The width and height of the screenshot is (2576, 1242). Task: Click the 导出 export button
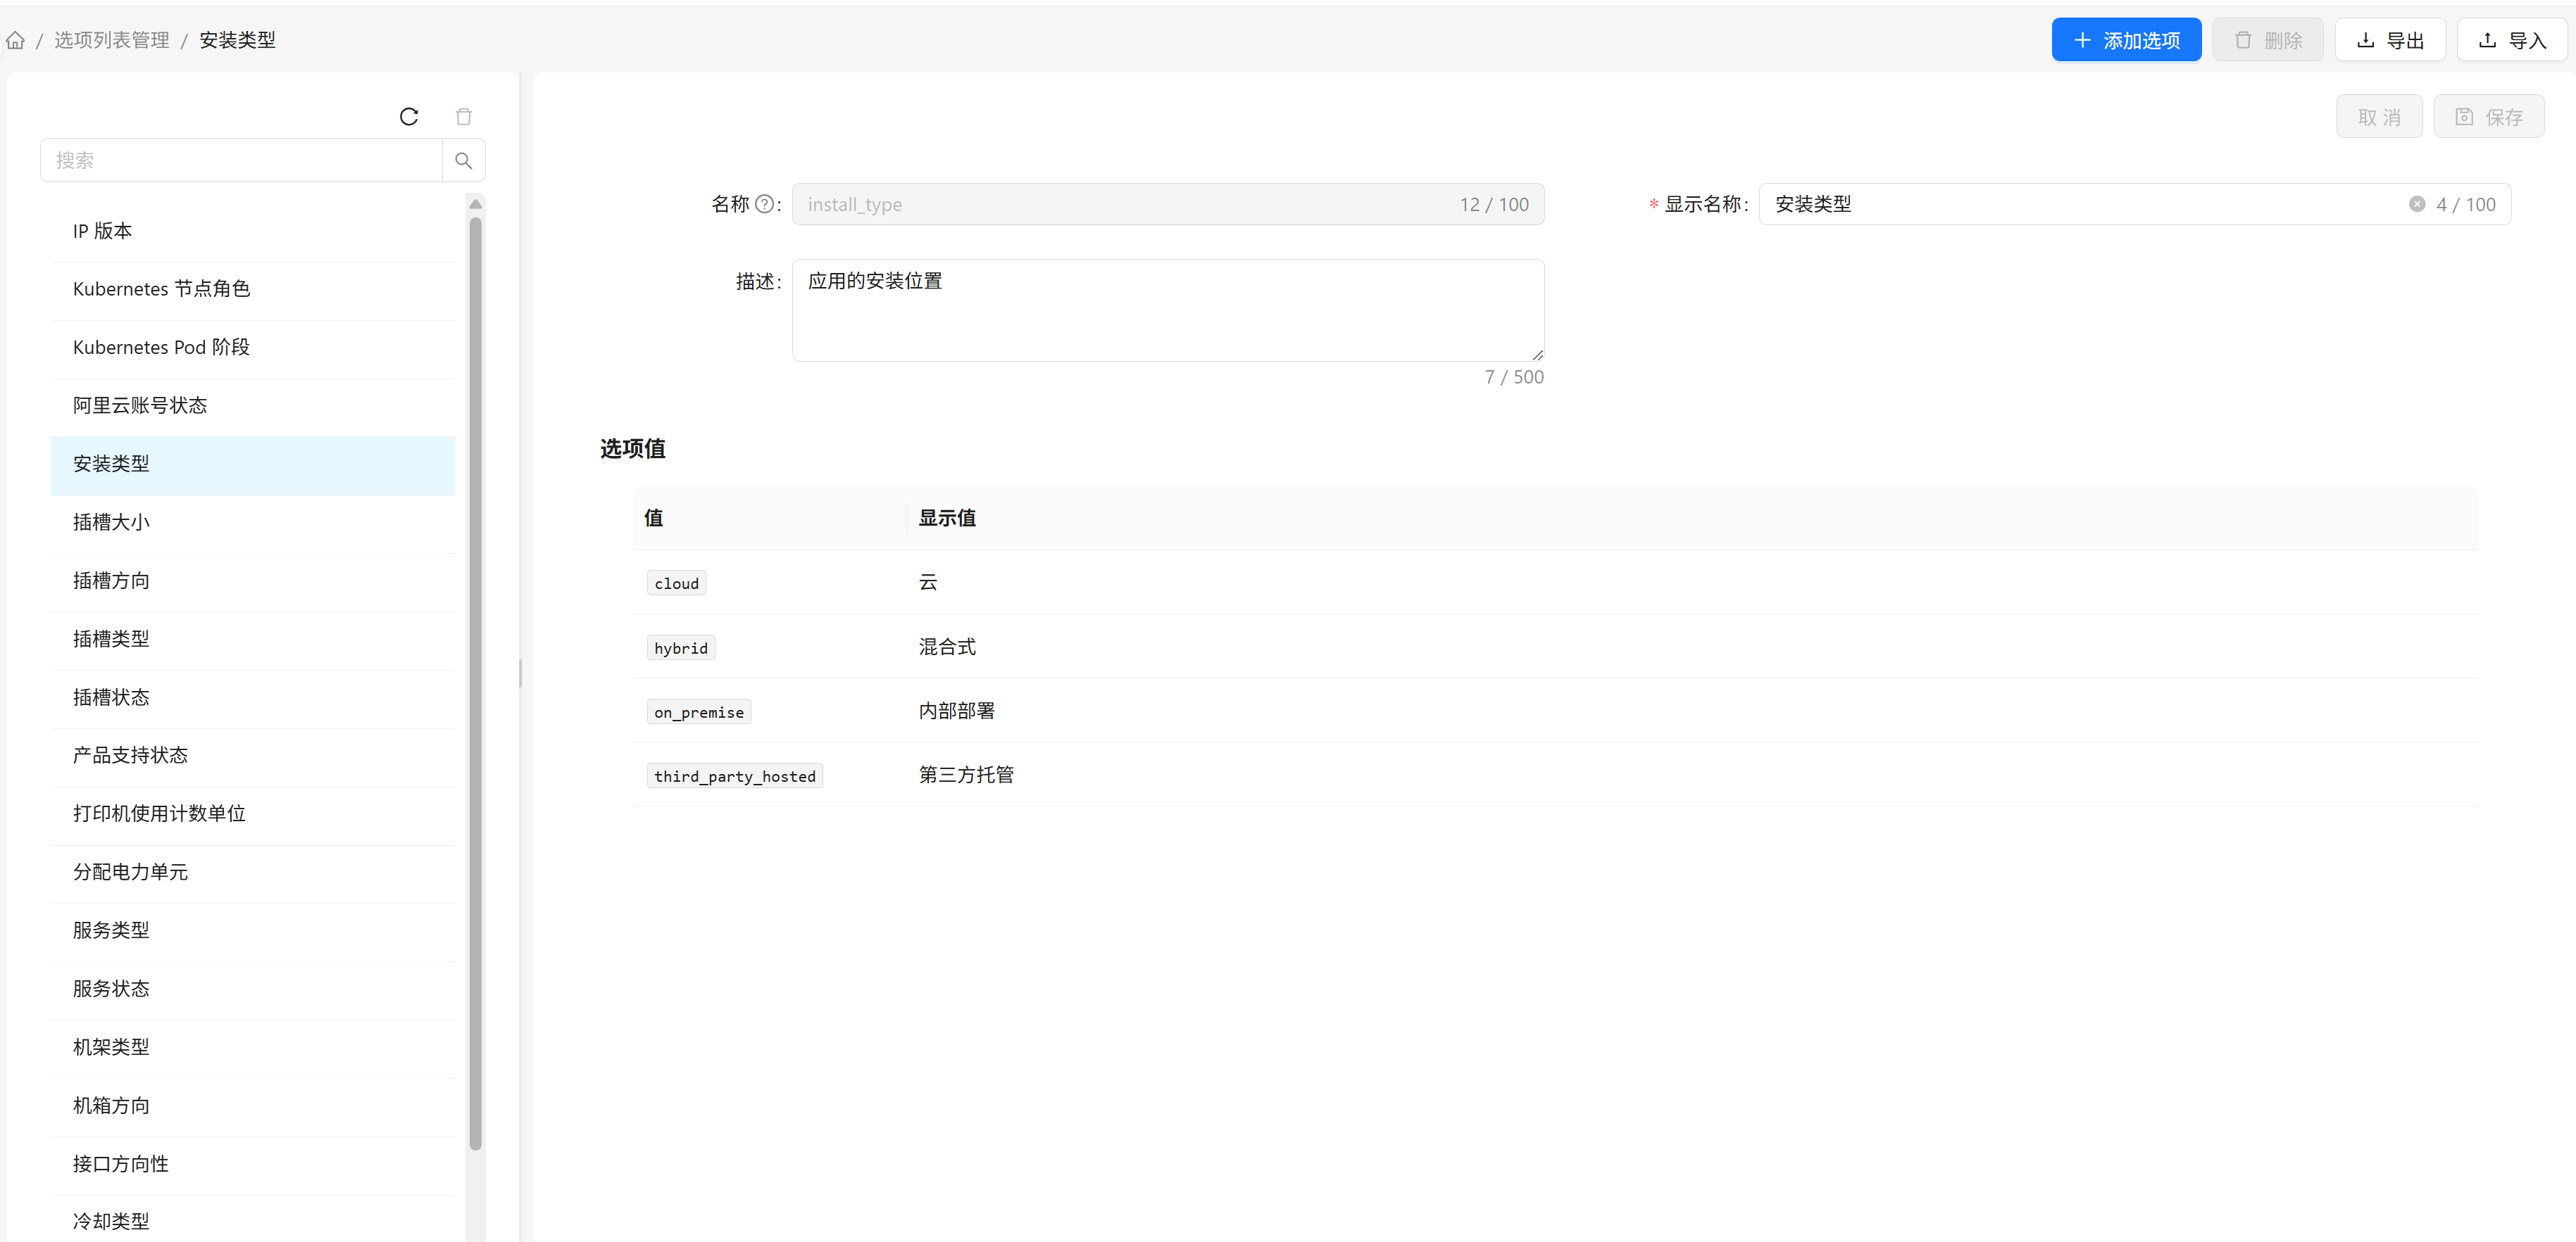pyautogui.click(x=2390, y=40)
